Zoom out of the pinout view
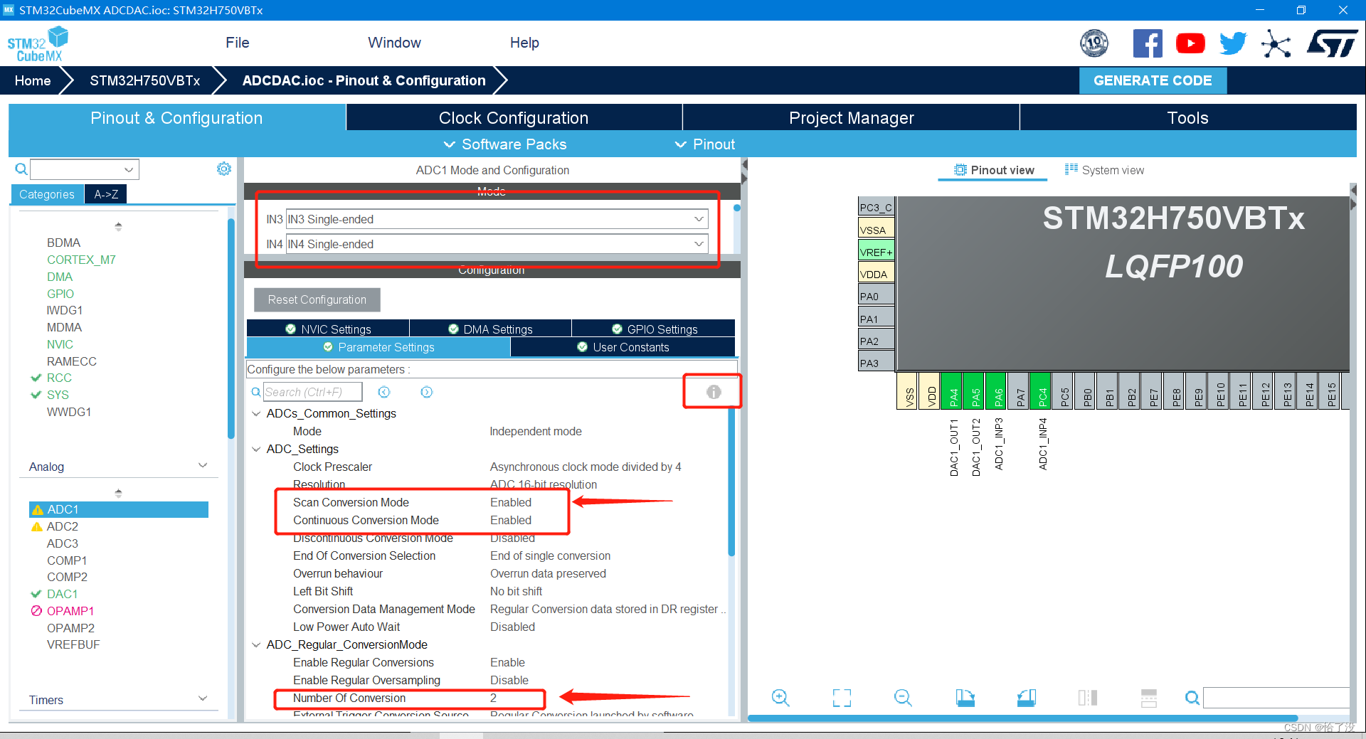 903,698
